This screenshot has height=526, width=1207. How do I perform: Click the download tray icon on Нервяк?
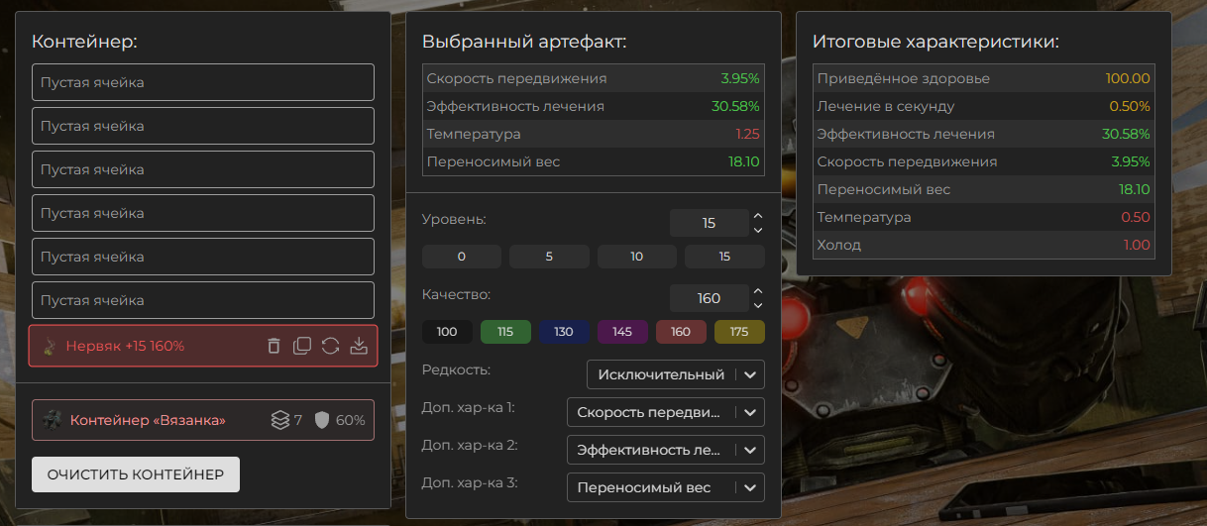(359, 346)
